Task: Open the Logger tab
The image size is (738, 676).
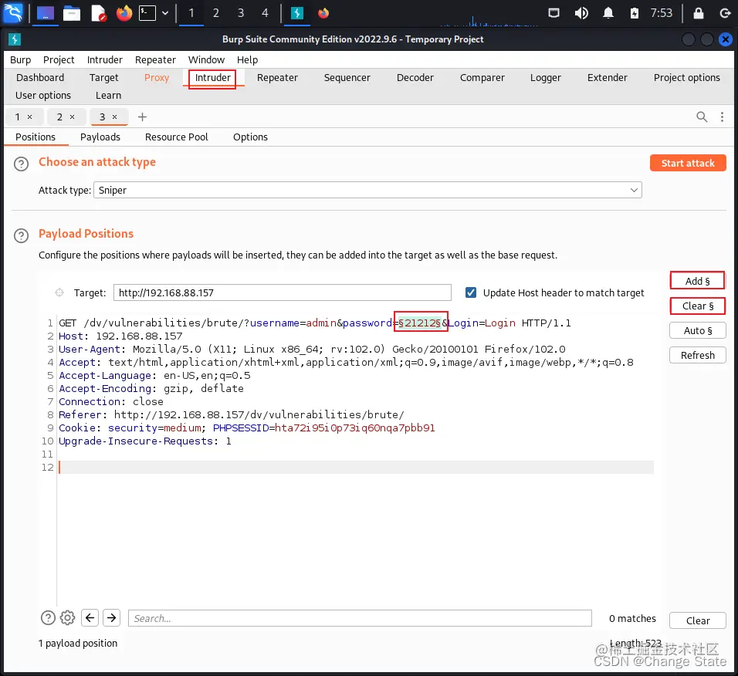Action: click(546, 78)
